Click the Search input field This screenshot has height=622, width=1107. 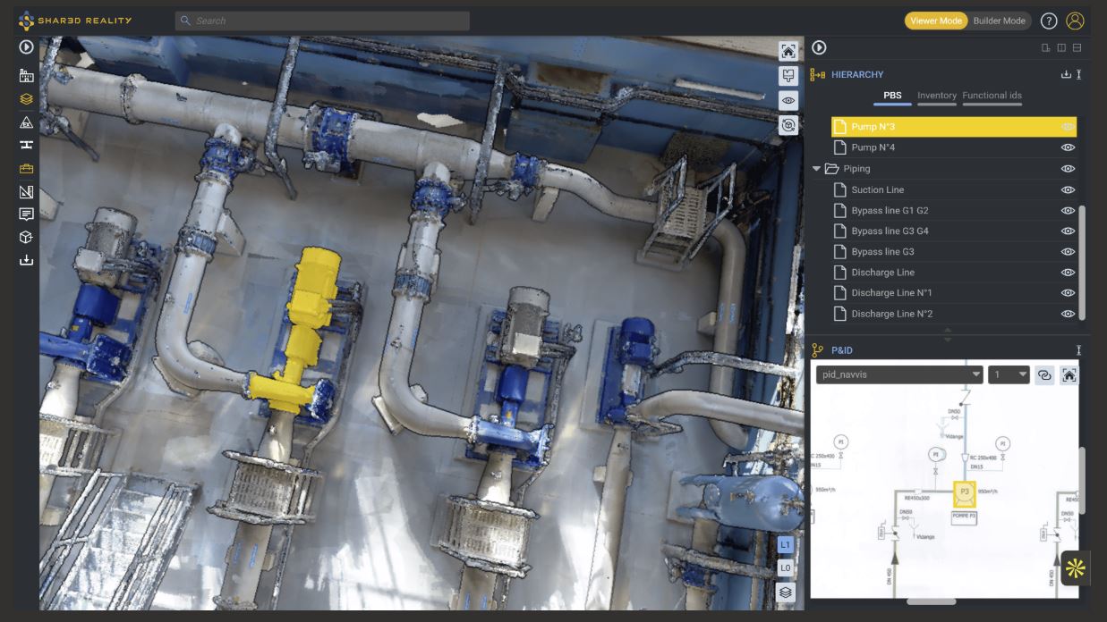[322, 21]
